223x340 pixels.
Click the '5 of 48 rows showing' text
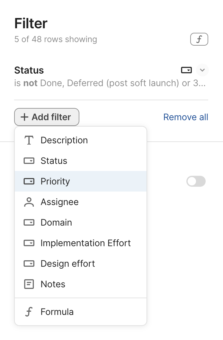56,40
